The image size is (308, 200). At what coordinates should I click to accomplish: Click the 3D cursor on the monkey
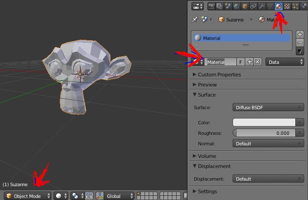tap(80, 74)
